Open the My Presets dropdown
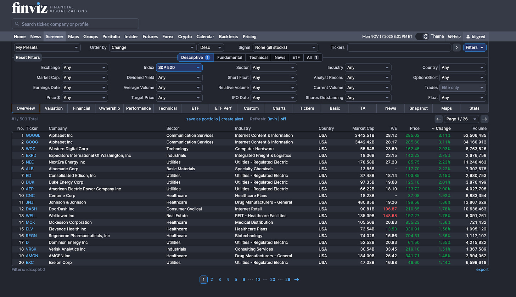 tap(47, 47)
